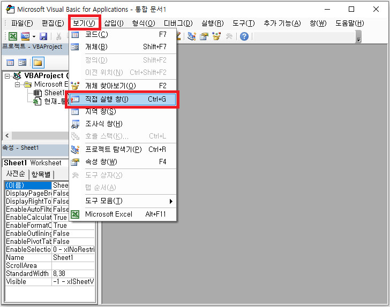The height and width of the screenshot is (307, 390).
Task: Open the toolbar options overflow arrow
Action: click(x=358, y=37)
